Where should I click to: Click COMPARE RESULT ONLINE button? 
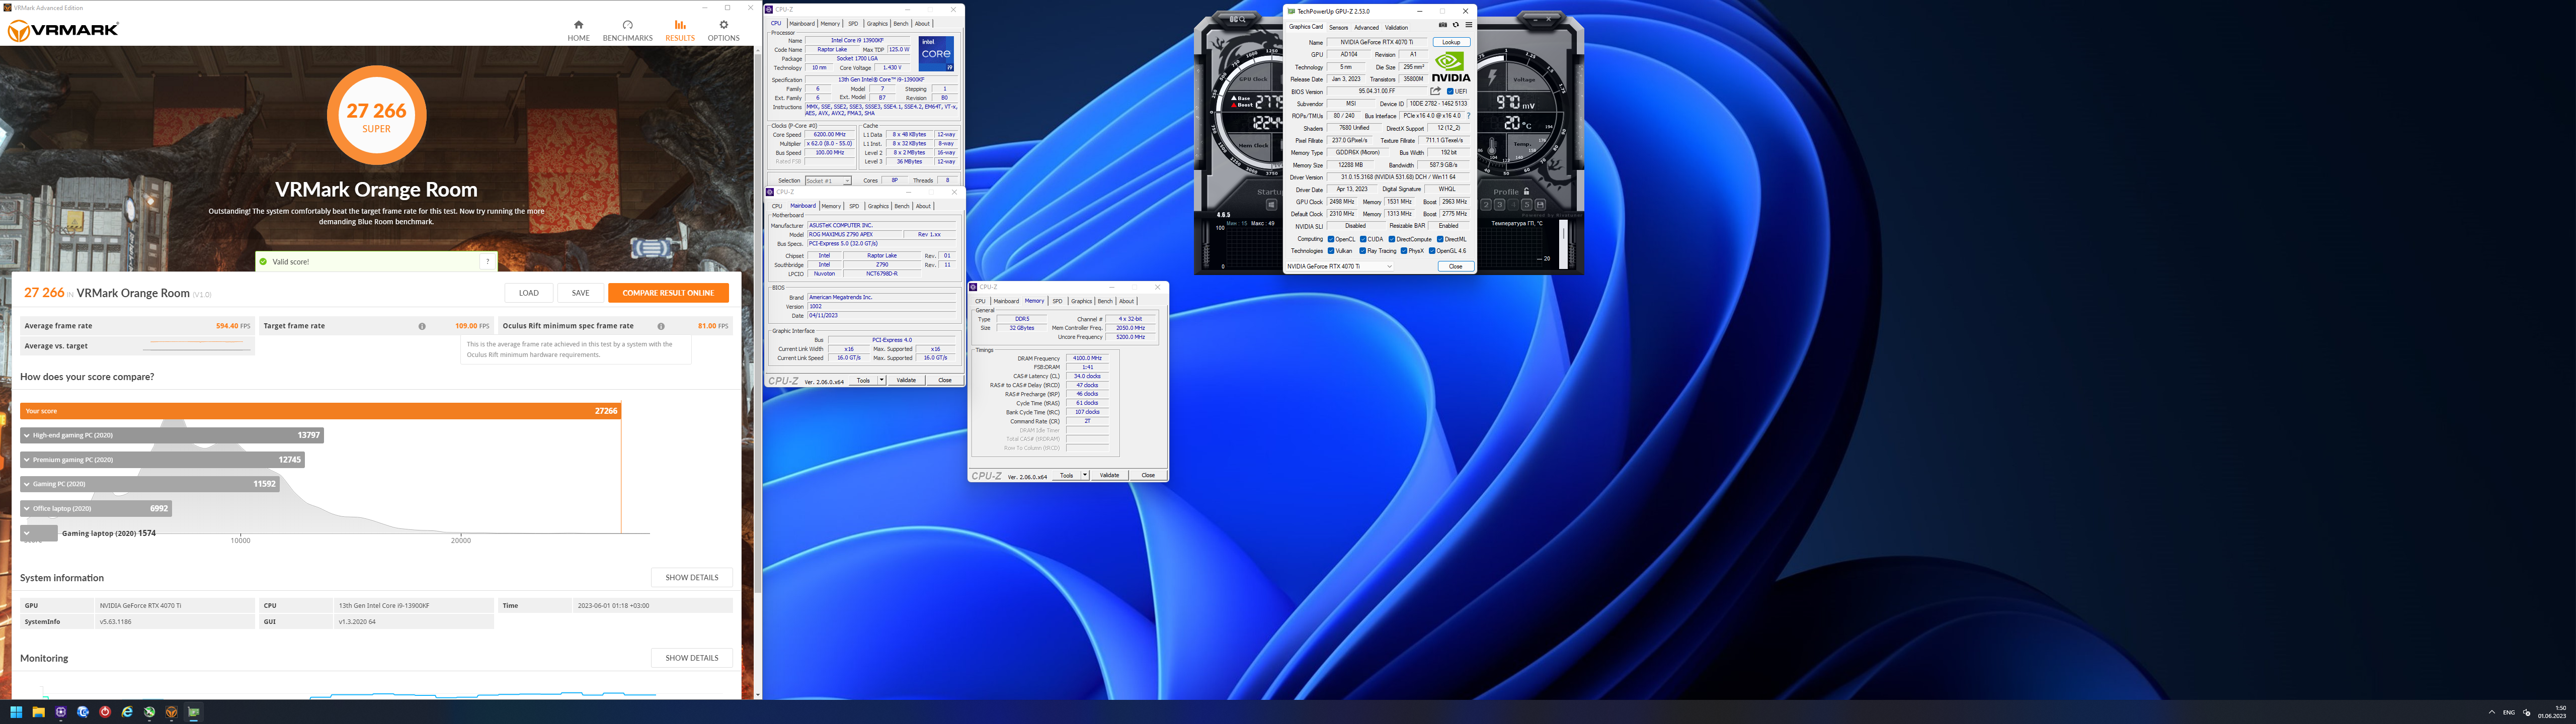pyautogui.click(x=668, y=293)
